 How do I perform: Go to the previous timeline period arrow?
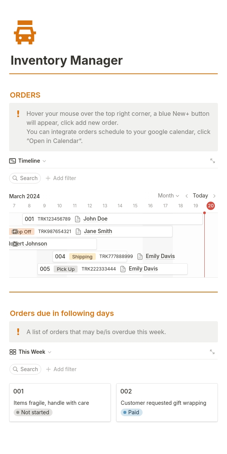click(187, 196)
